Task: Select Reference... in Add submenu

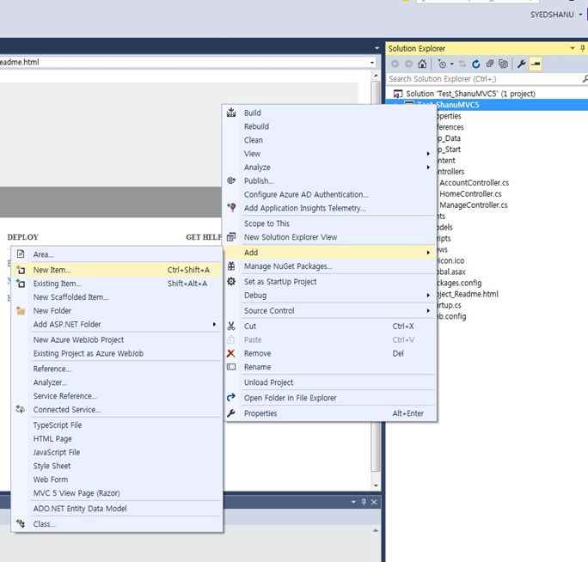Action: pyautogui.click(x=52, y=369)
